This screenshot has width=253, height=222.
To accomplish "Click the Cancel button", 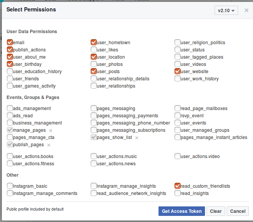I will click(237, 211).
